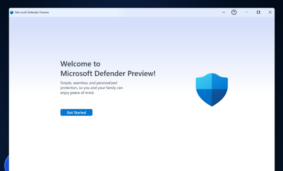Click the 'Welcome to' heading text

coord(80,64)
